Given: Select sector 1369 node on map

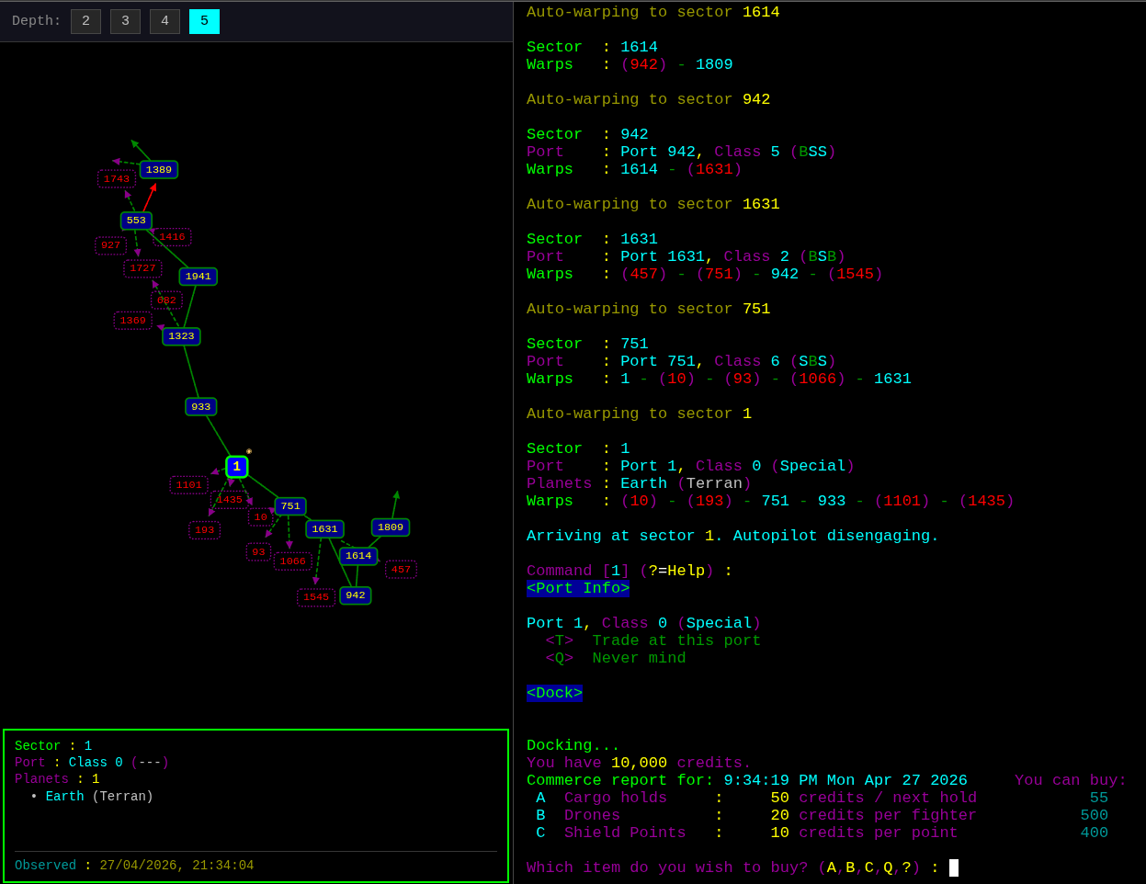Looking at the screenshot, I should pos(132,321).
